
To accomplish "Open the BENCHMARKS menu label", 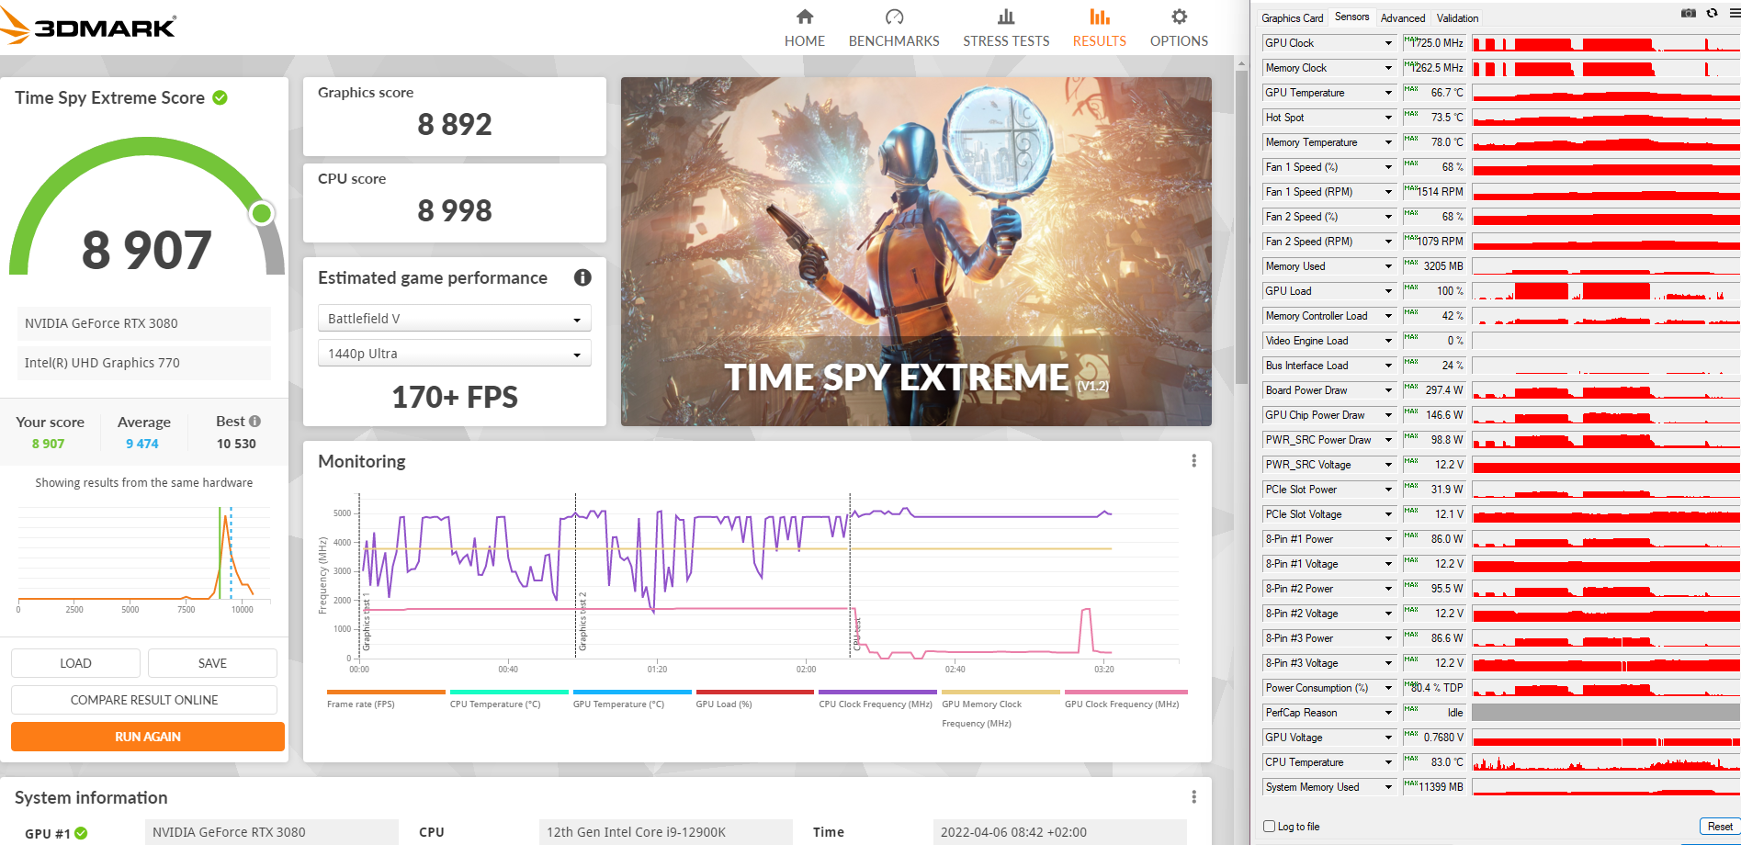I will (x=894, y=41).
